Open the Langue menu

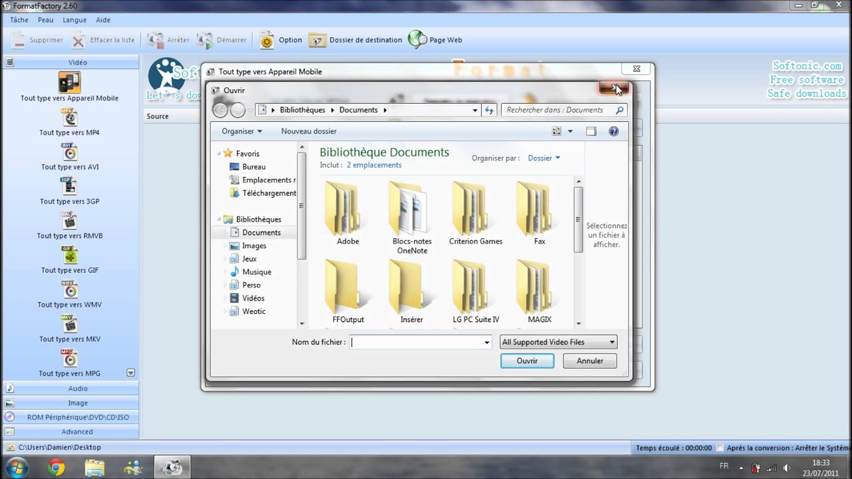pyautogui.click(x=75, y=20)
